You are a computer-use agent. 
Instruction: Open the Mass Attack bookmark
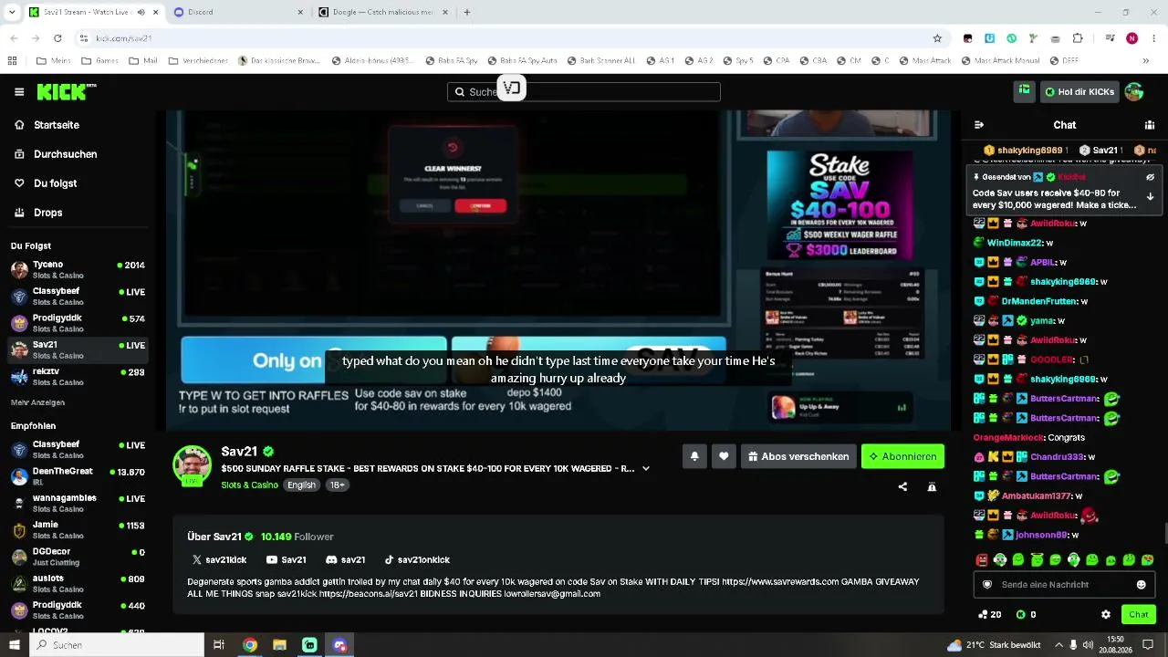coord(924,61)
